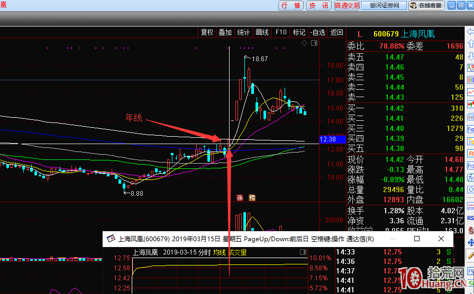
Task: Close the 上海凤凰 intraday popup window
Action: [441, 239]
